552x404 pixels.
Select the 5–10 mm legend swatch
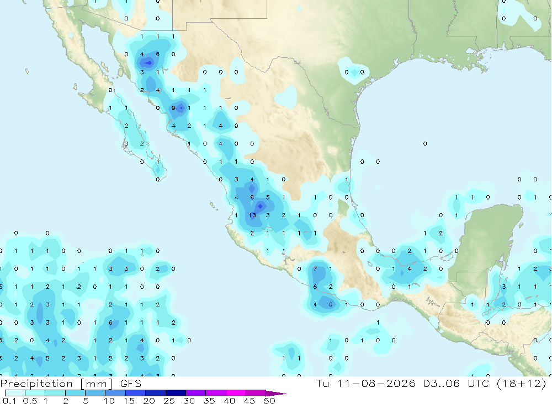(x=95, y=393)
